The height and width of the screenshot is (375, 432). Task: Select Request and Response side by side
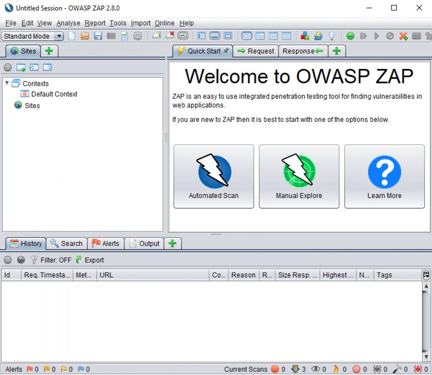(x=273, y=36)
